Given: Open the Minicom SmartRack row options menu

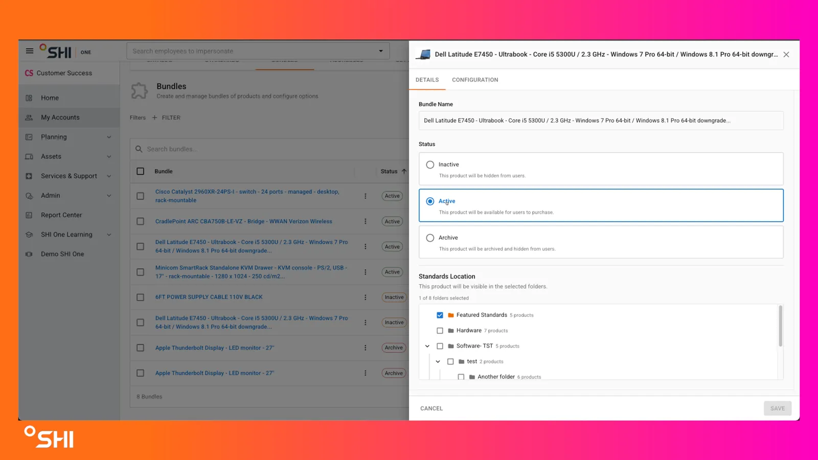Looking at the screenshot, I should coord(365,272).
